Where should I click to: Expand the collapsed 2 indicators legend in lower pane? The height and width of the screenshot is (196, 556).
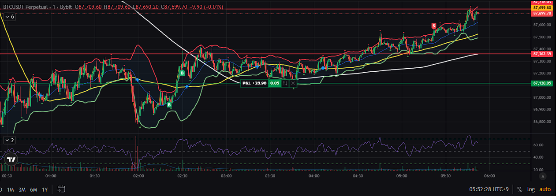[9, 140]
